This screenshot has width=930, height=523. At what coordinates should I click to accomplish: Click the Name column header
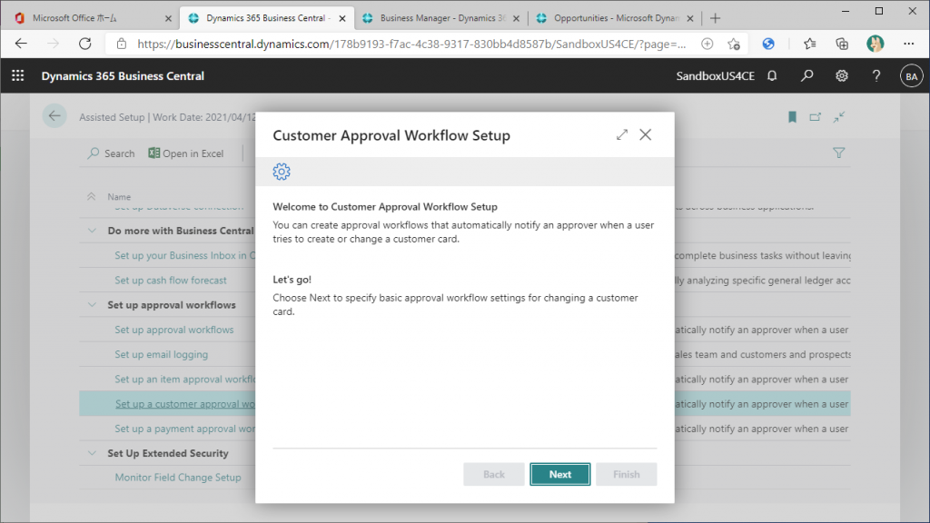click(119, 197)
